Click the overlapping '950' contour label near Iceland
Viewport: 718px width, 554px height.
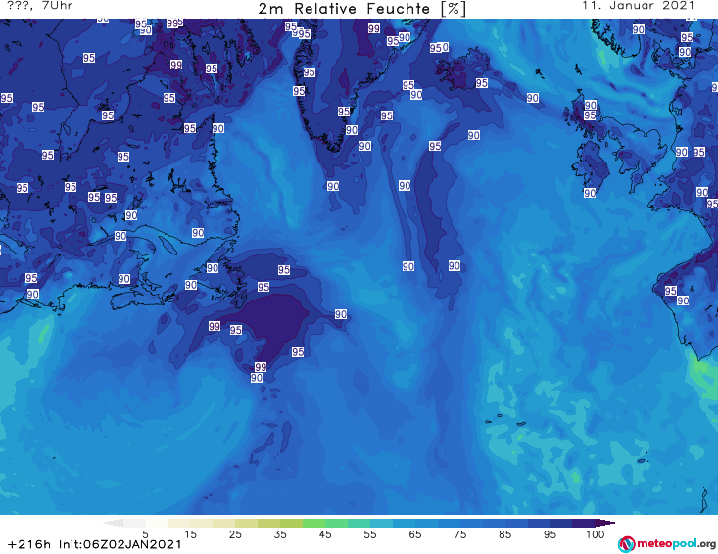(439, 48)
